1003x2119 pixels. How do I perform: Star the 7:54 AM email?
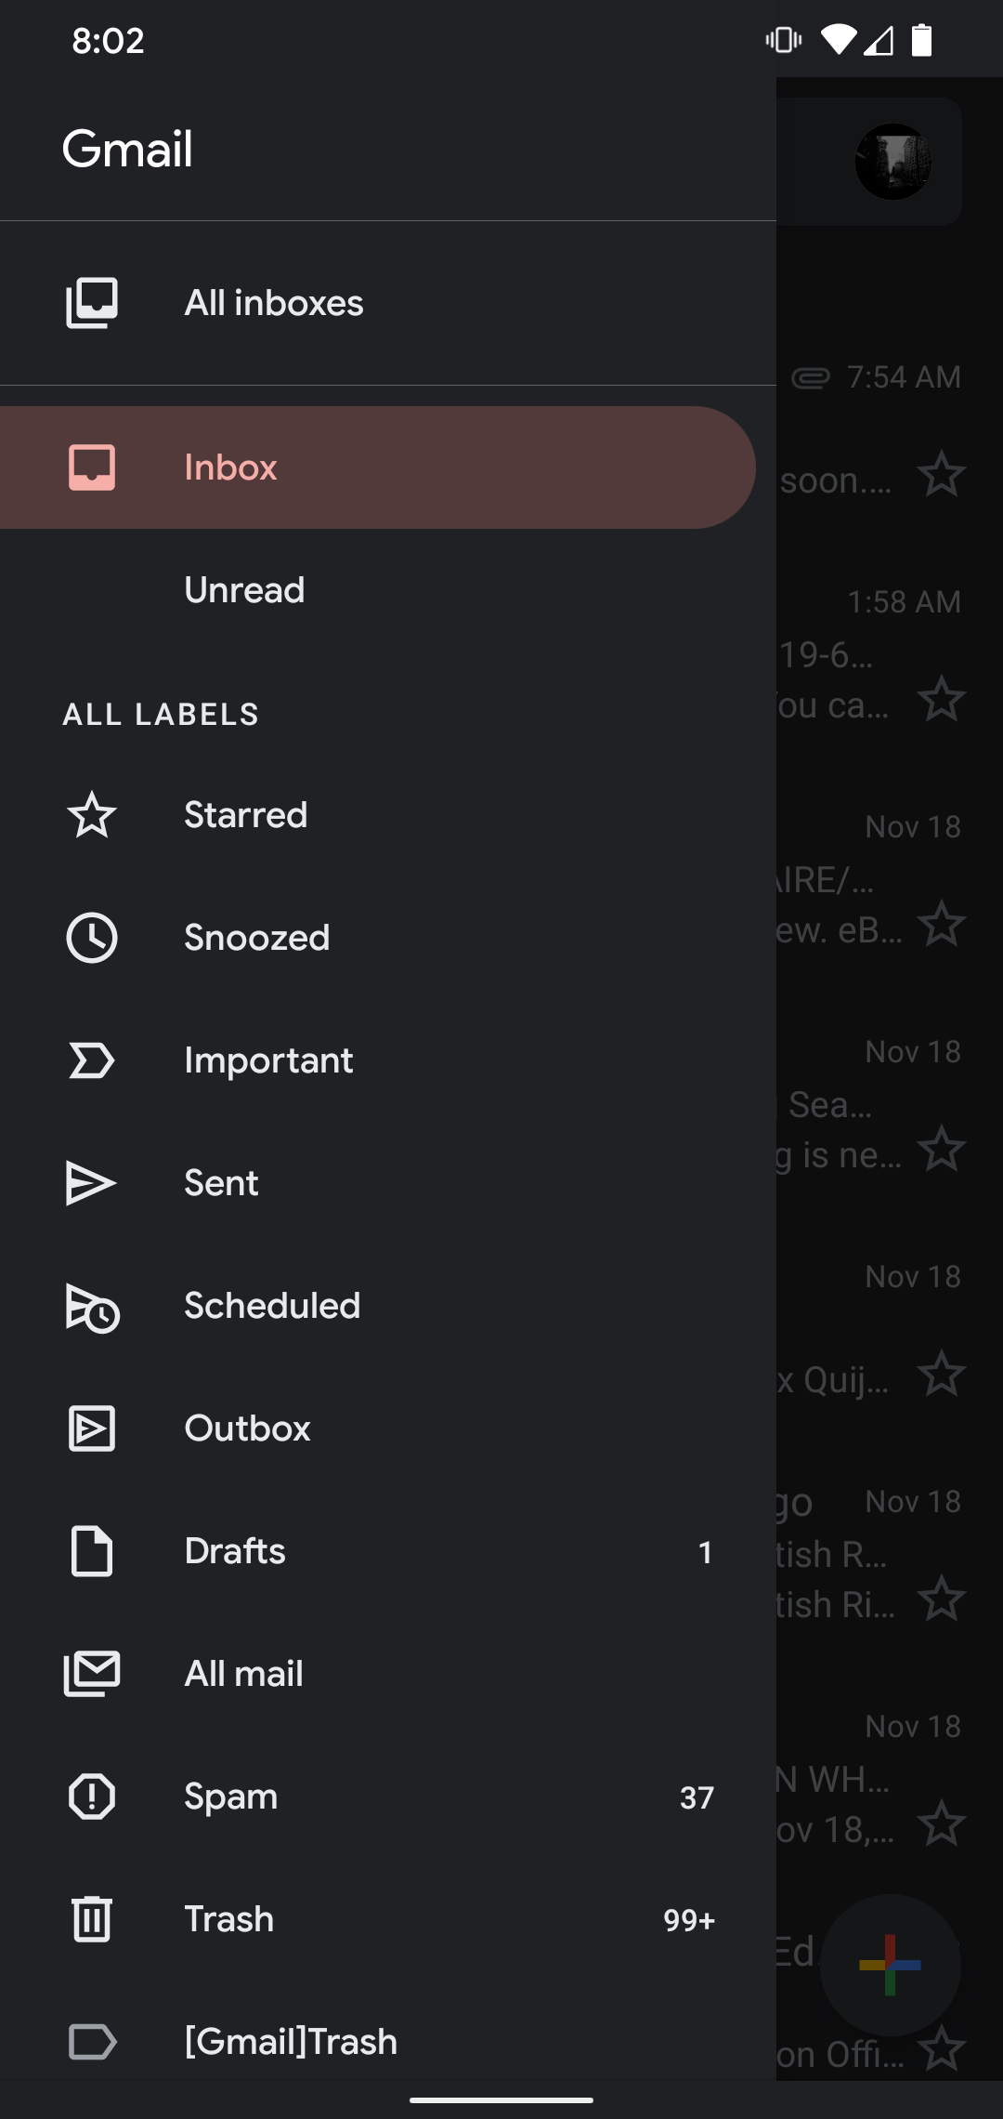pos(942,474)
